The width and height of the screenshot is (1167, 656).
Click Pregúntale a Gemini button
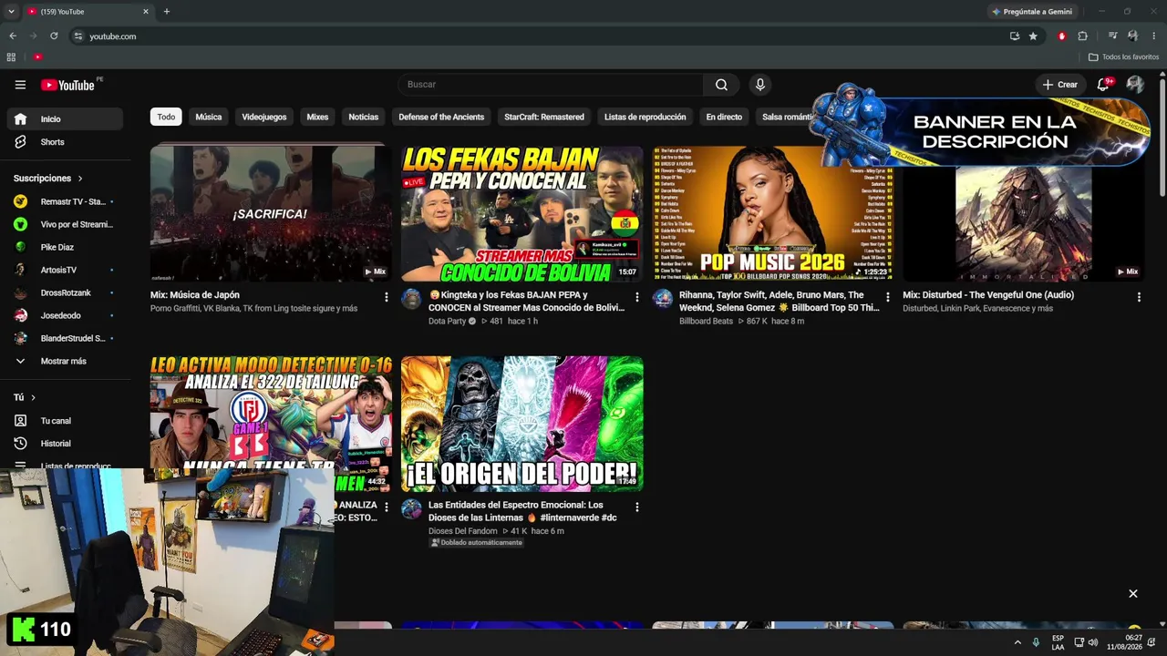(x=1032, y=12)
